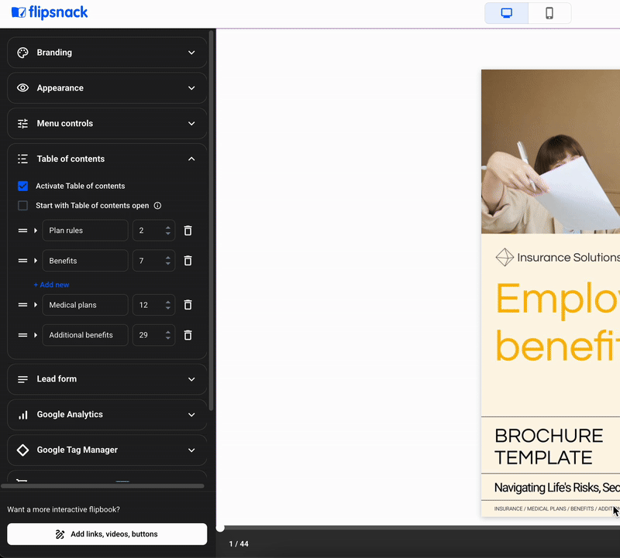Grab the Additional benefits drag handle
The image size is (620, 558).
pos(23,335)
